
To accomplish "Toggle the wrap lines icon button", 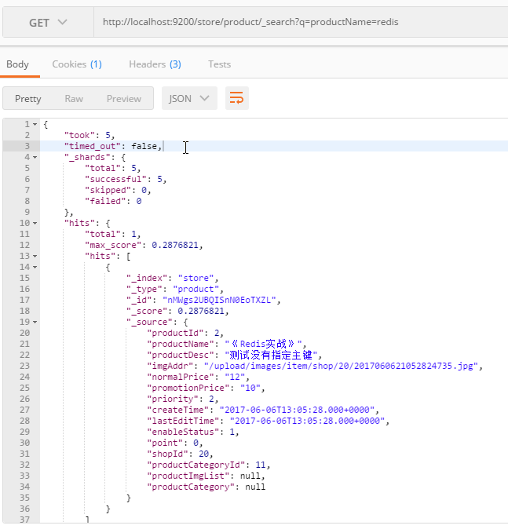I will [237, 98].
